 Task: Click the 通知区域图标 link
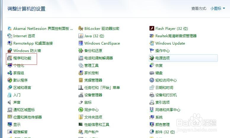click(24, 110)
